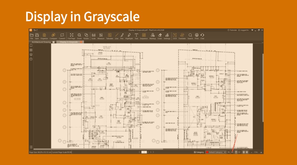Click the red category color swatch
The height and width of the screenshot is (165, 297).
207,152
